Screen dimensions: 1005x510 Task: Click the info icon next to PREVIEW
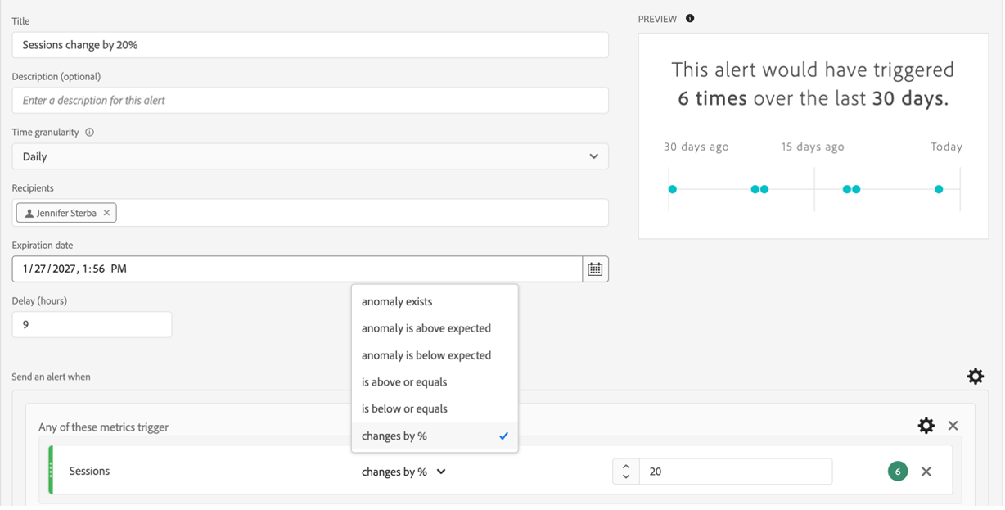click(688, 18)
